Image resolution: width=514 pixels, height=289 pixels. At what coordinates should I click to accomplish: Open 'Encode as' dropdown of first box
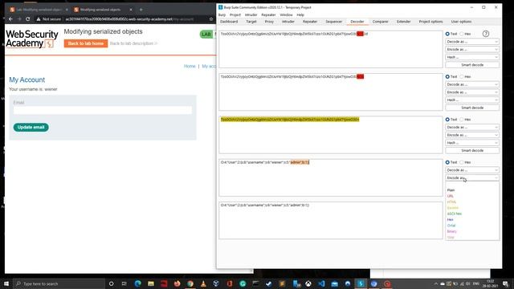coord(472,50)
